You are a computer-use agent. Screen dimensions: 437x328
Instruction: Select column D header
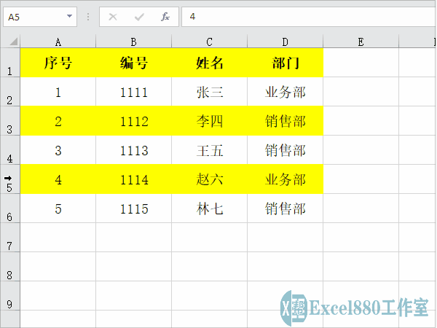pos(285,42)
